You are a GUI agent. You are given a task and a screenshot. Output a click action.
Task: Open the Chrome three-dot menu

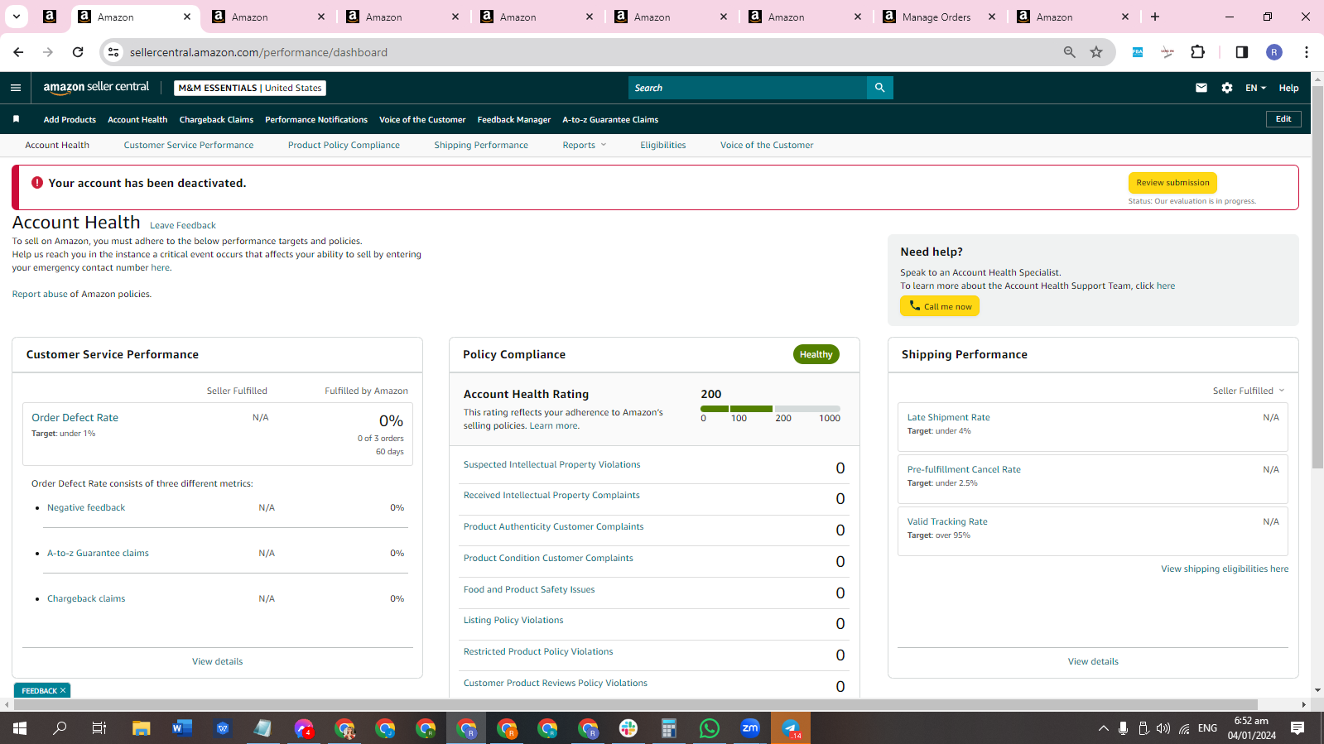(x=1307, y=52)
